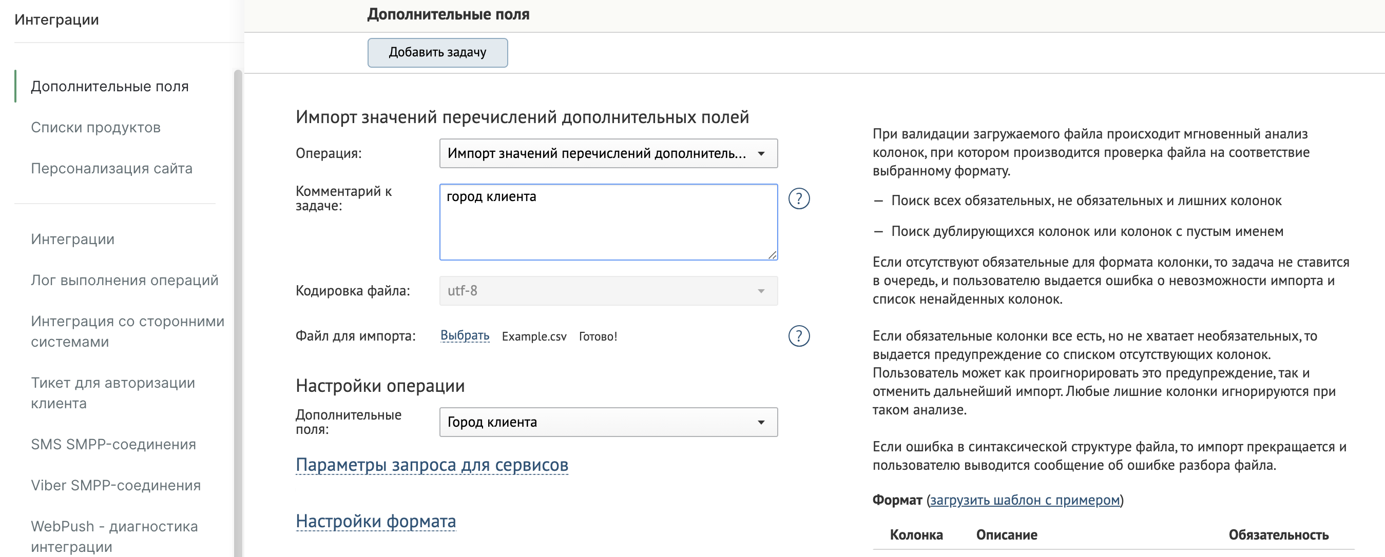Open help icon next to import file row

[x=799, y=336]
